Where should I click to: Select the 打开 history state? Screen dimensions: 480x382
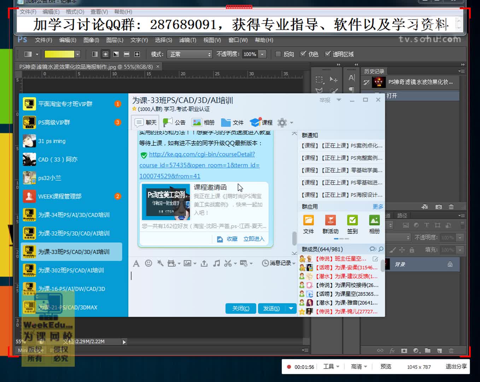pos(411,95)
